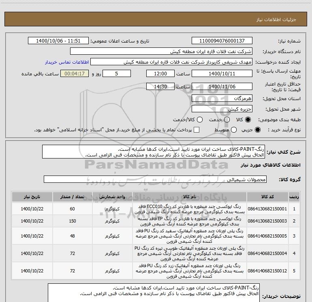The height and width of the screenshot is (302, 312).
Task: Select product code 0864140682150004
Action: click(x=267, y=253)
